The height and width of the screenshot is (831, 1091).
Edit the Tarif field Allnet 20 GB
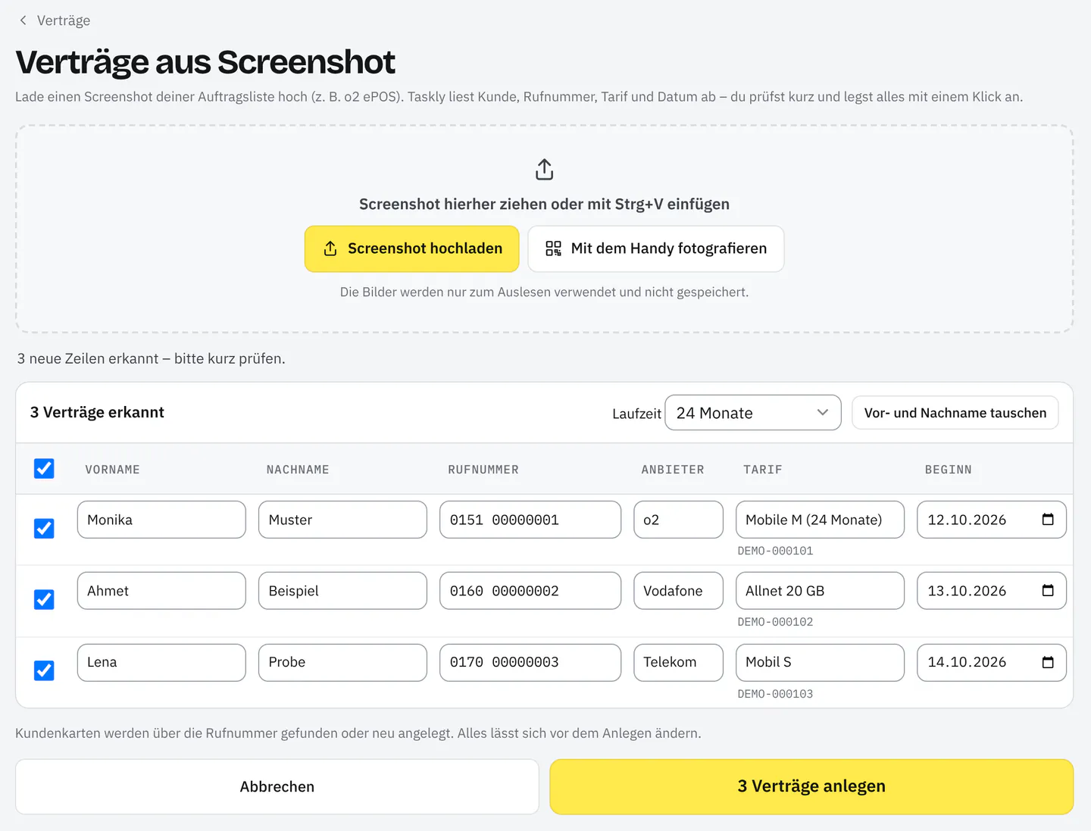pos(820,591)
